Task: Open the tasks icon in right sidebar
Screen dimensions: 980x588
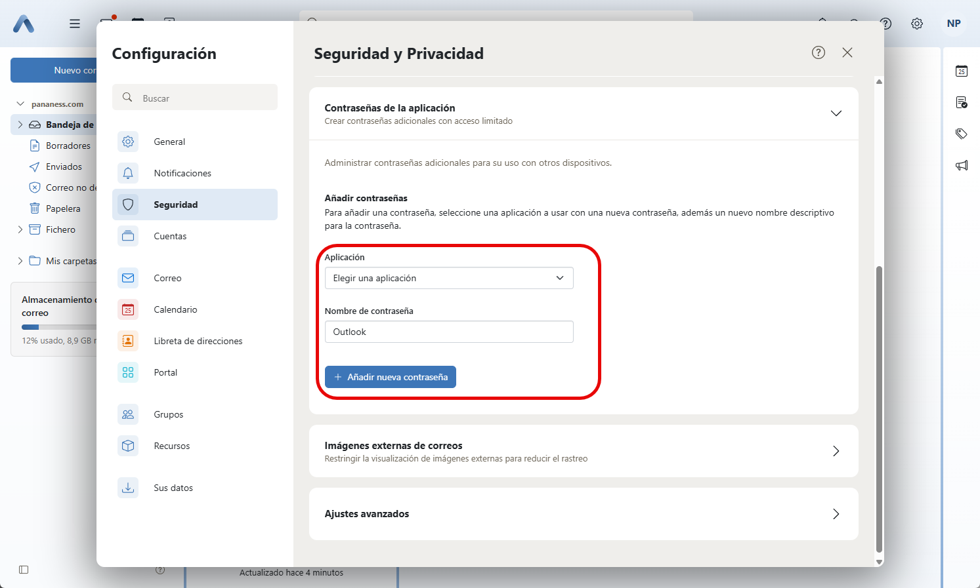Action: coord(962,102)
